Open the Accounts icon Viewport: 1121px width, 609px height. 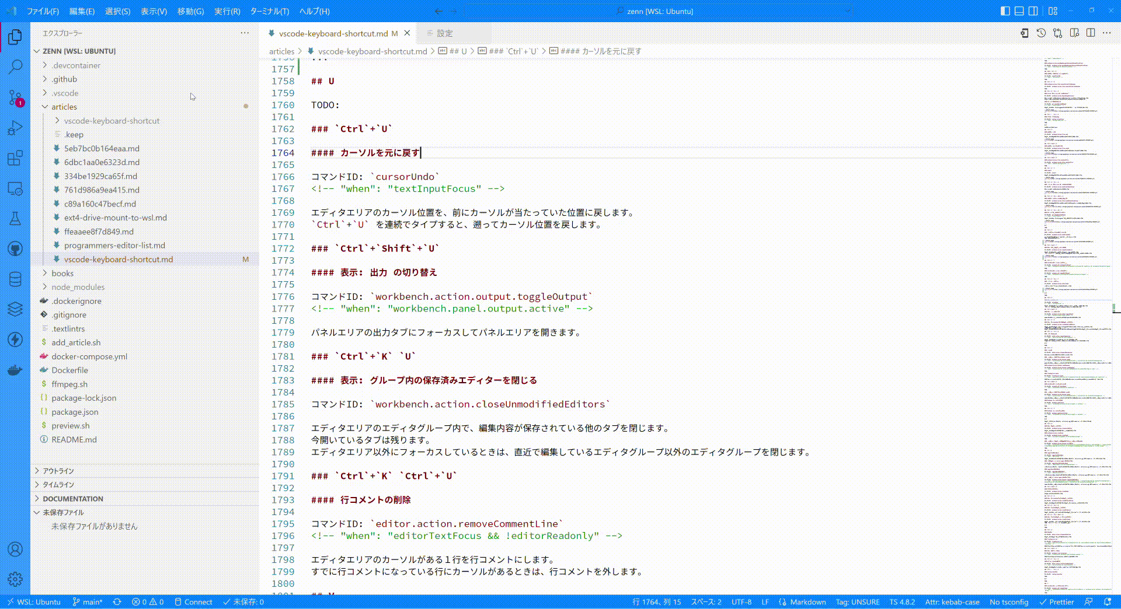pyautogui.click(x=15, y=549)
